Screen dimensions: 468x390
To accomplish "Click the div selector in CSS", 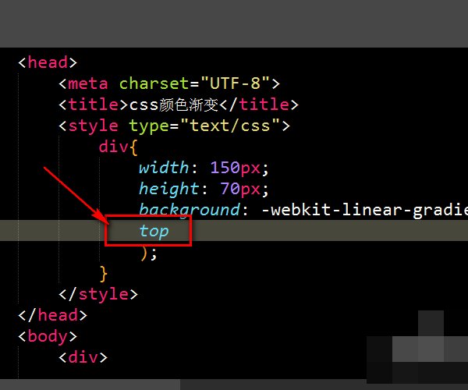I will [113, 147].
